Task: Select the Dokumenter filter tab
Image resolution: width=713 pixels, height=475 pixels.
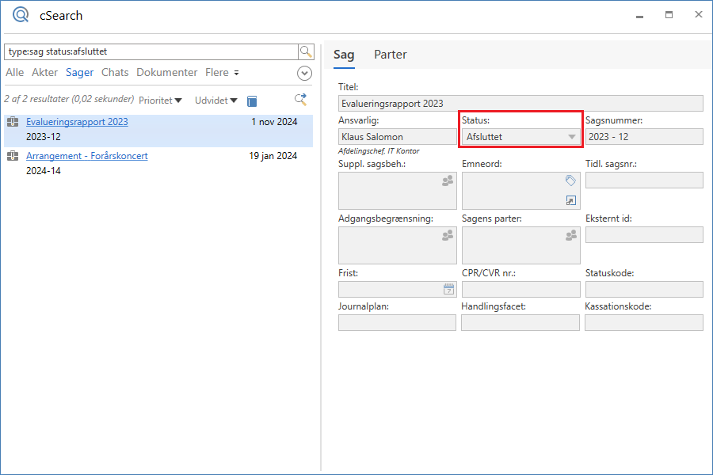Action: coord(166,73)
